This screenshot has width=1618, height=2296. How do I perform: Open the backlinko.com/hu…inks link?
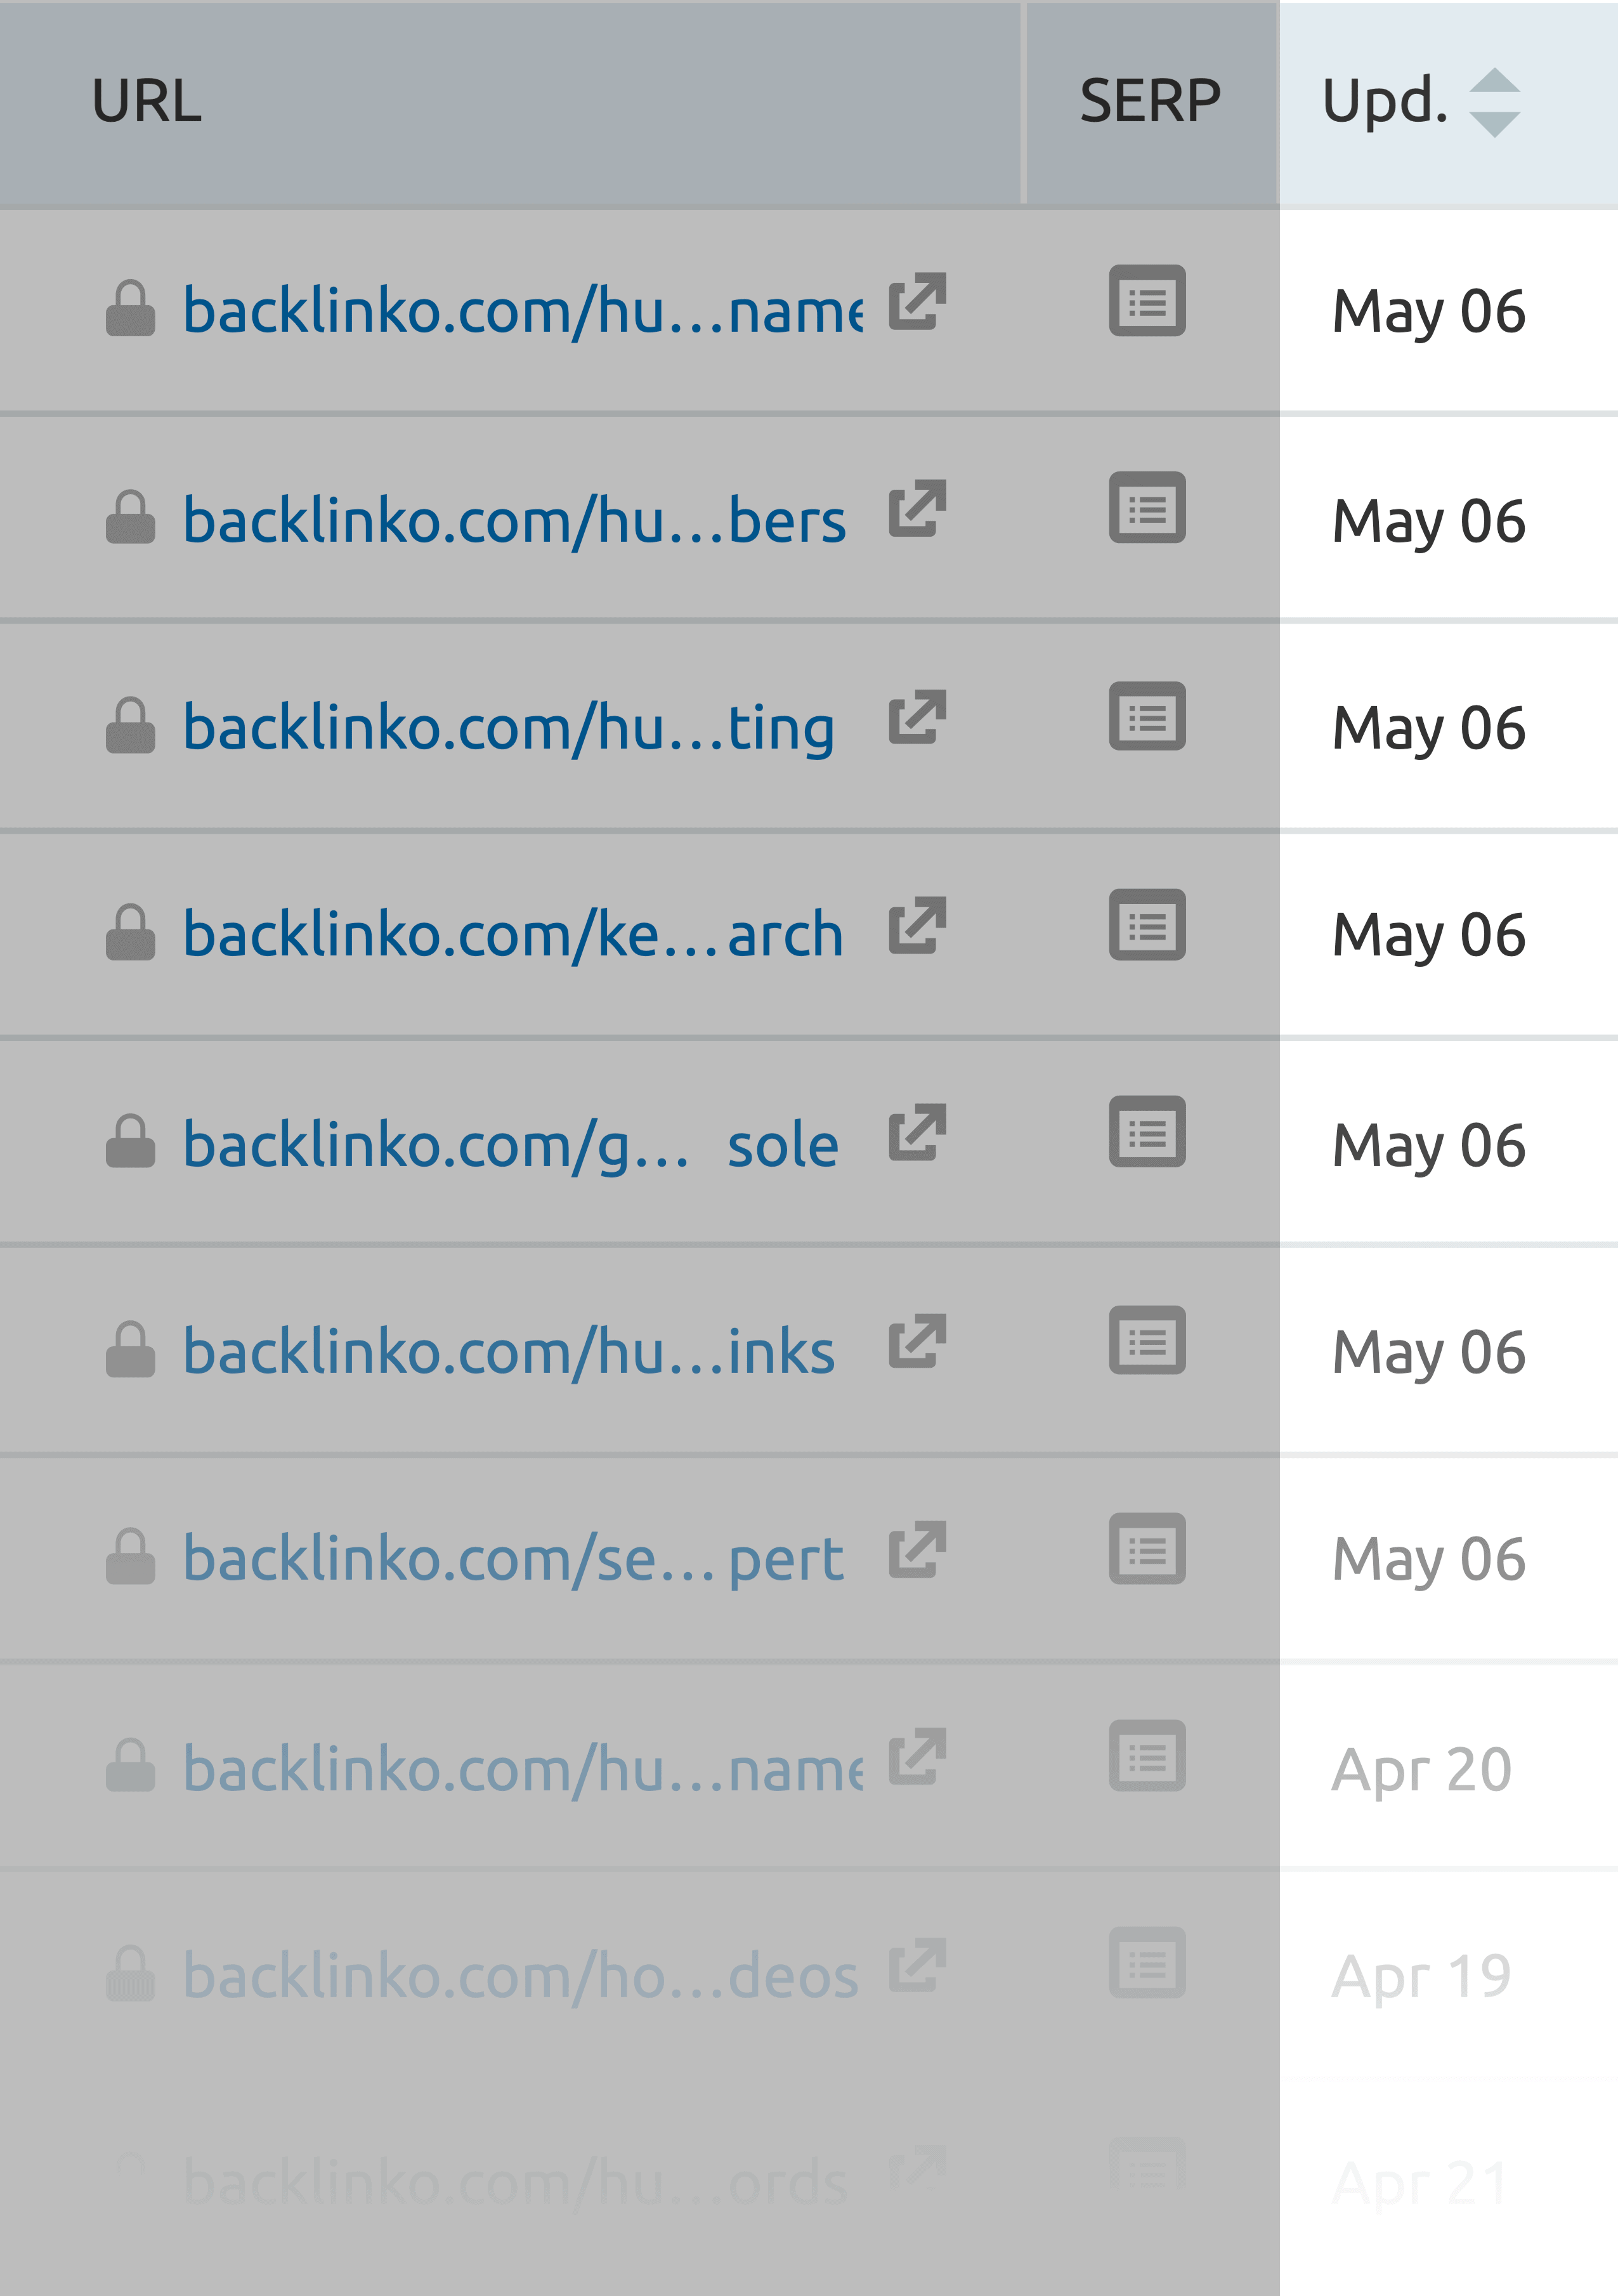click(509, 1351)
